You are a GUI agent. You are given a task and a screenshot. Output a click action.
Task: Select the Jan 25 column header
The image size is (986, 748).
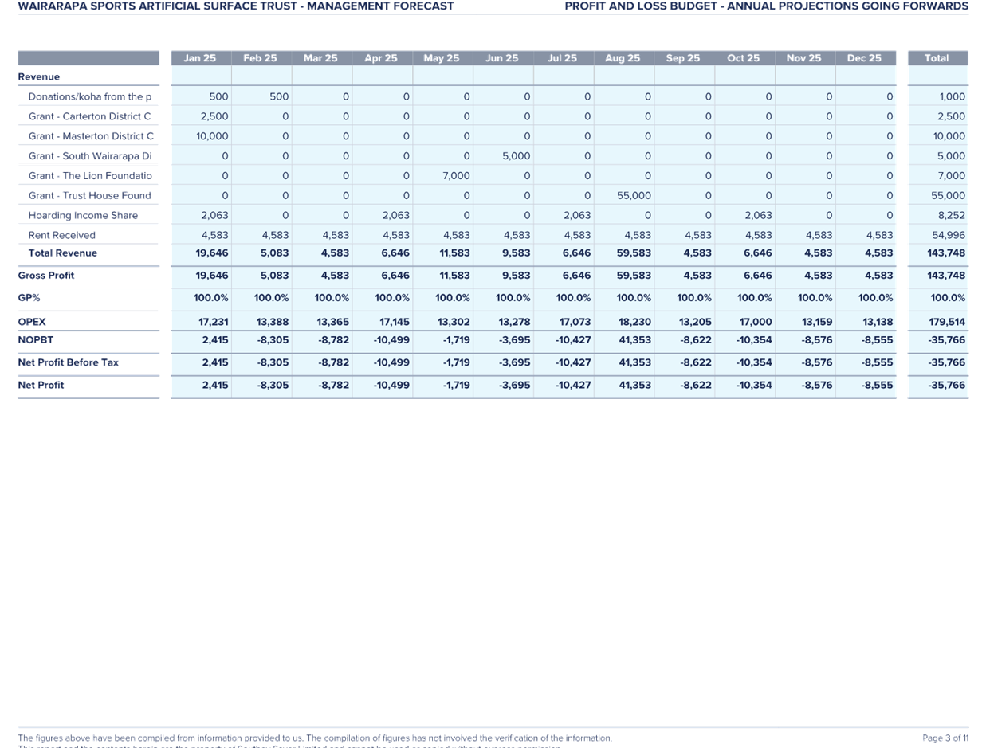(x=199, y=57)
